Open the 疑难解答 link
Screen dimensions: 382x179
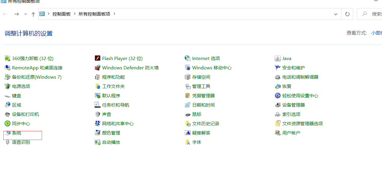[x=201, y=133]
